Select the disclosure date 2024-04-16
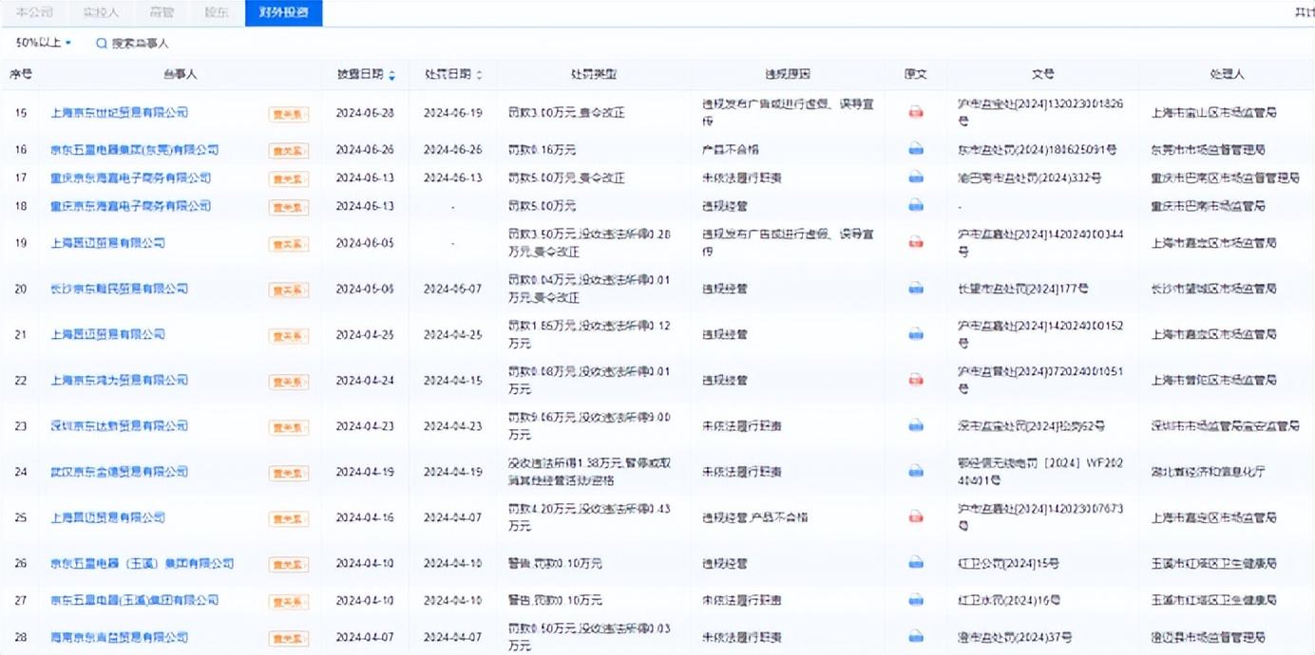The image size is (1315, 655). (x=365, y=517)
